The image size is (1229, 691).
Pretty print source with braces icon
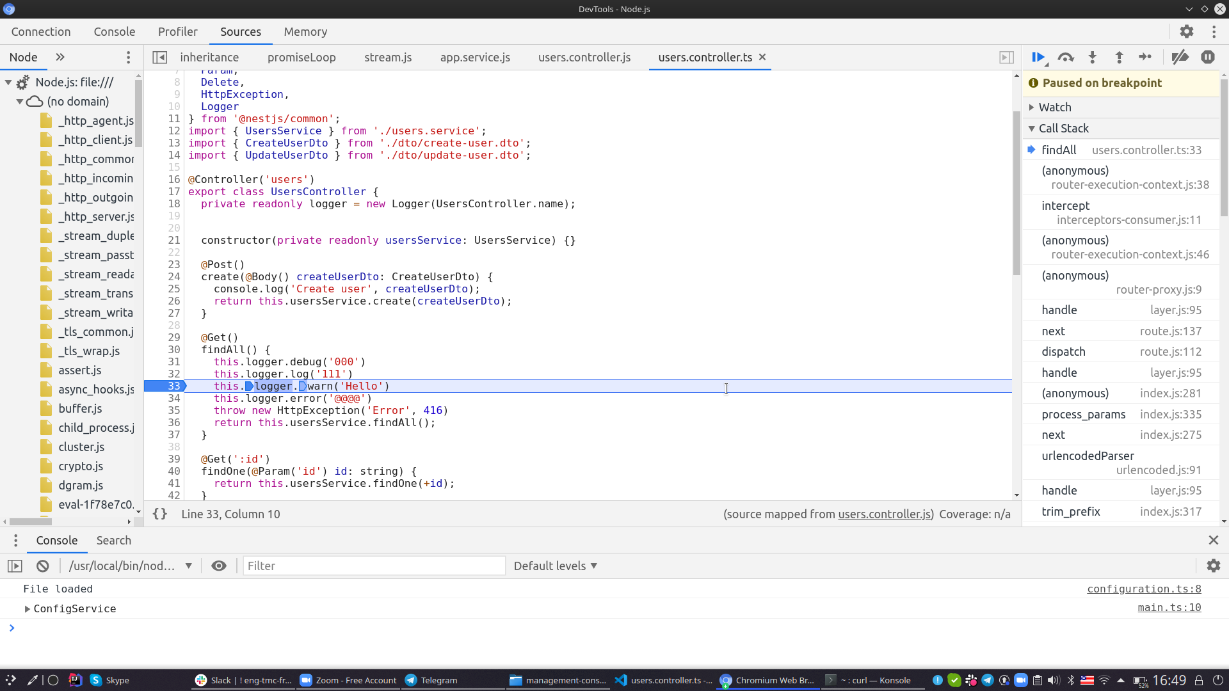(160, 514)
